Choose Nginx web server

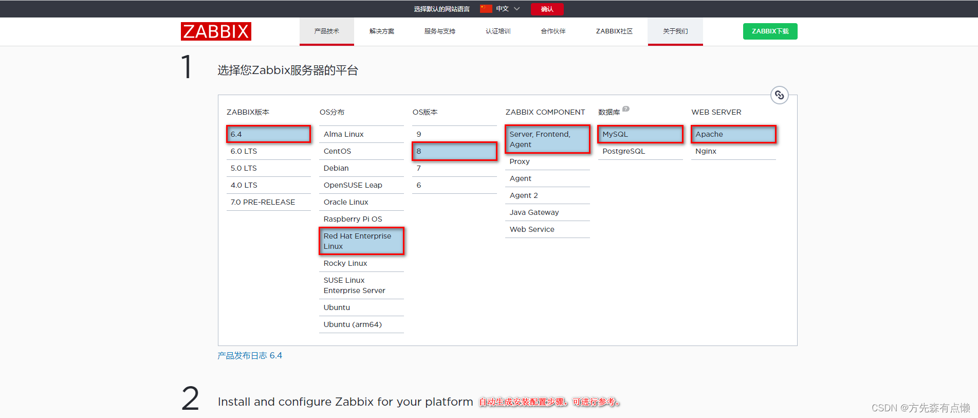[x=733, y=151]
